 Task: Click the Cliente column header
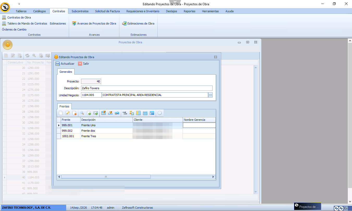click(x=158, y=120)
